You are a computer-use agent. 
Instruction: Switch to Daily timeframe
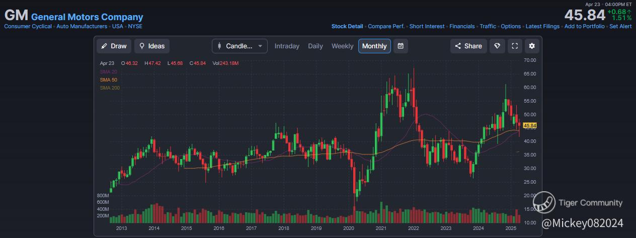click(x=315, y=46)
